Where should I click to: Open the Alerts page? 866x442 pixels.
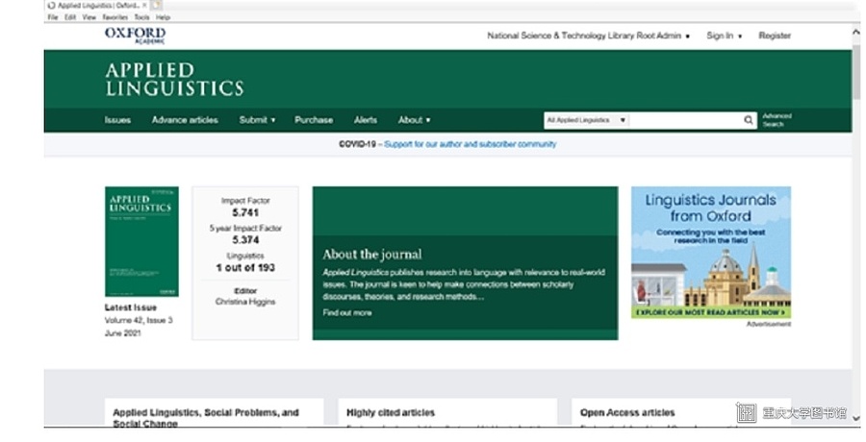(365, 120)
